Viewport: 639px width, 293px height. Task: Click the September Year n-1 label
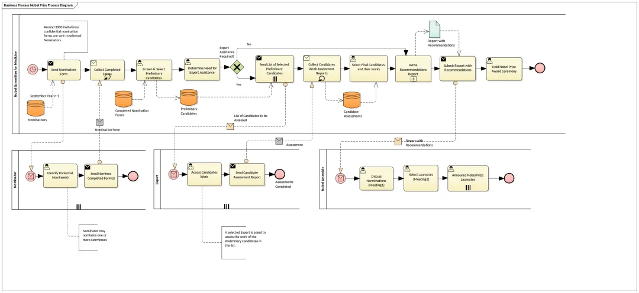point(45,96)
